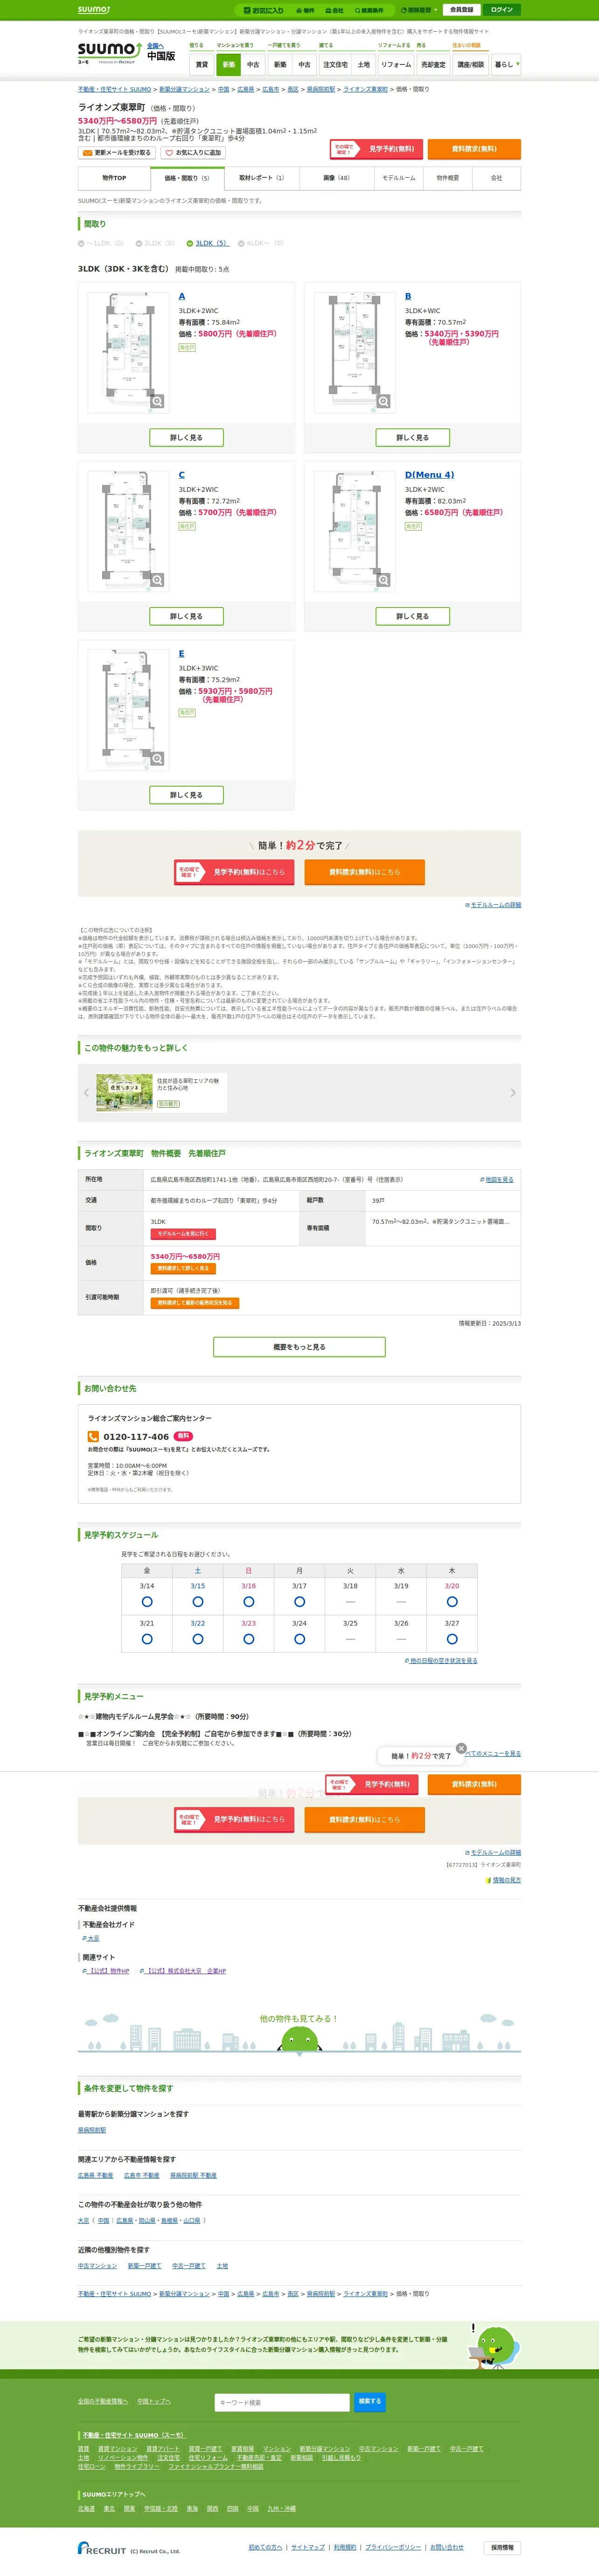This screenshot has height=2576, width=599.
Task: Select the 〜1LDK (0) layout filter
Action: coord(101,243)
